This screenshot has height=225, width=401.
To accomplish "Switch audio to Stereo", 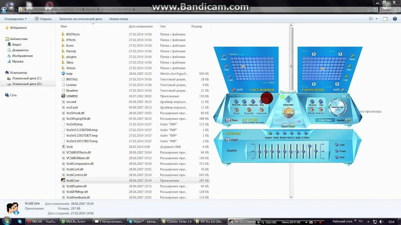I will coord(292,126).
